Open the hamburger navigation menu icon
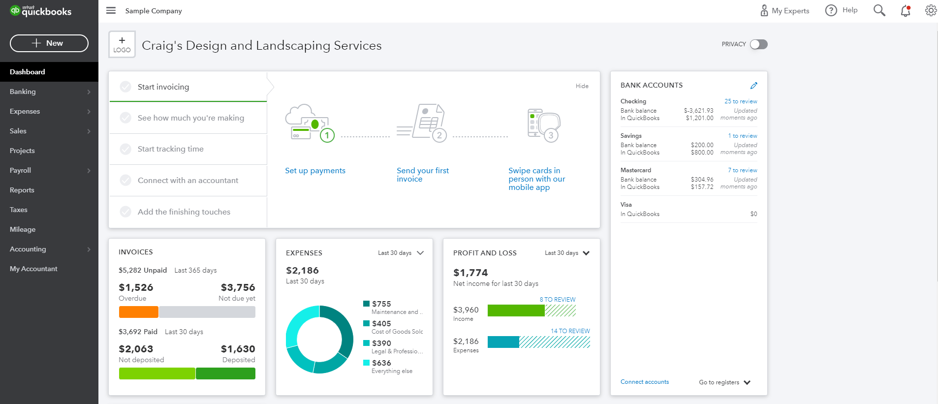The image size is (938, 404). [111, 10]
